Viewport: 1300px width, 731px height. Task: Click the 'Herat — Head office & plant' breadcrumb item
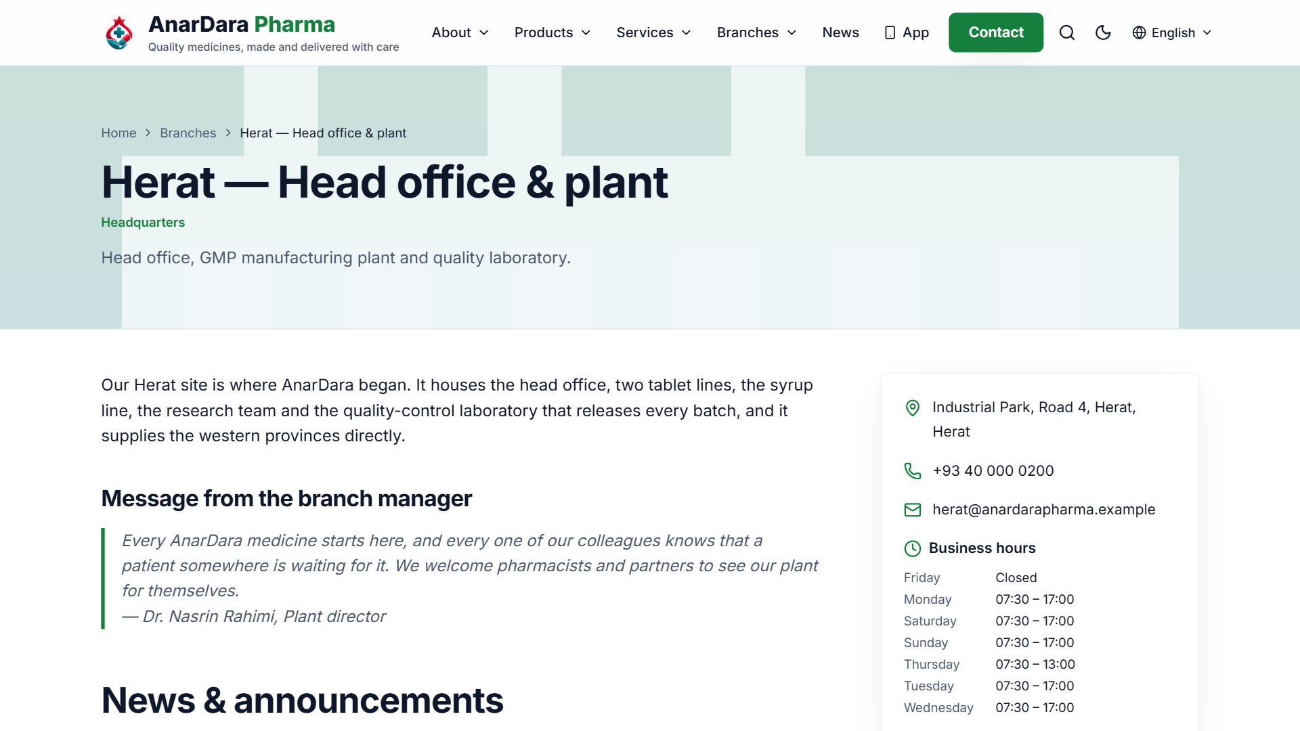coord(323,133)
